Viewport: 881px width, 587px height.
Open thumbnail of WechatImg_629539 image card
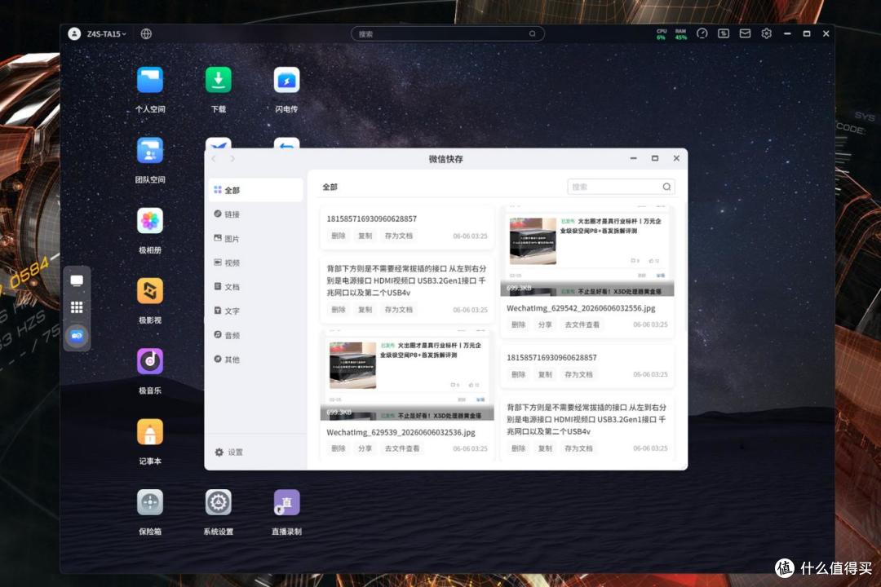click(407, 376)
